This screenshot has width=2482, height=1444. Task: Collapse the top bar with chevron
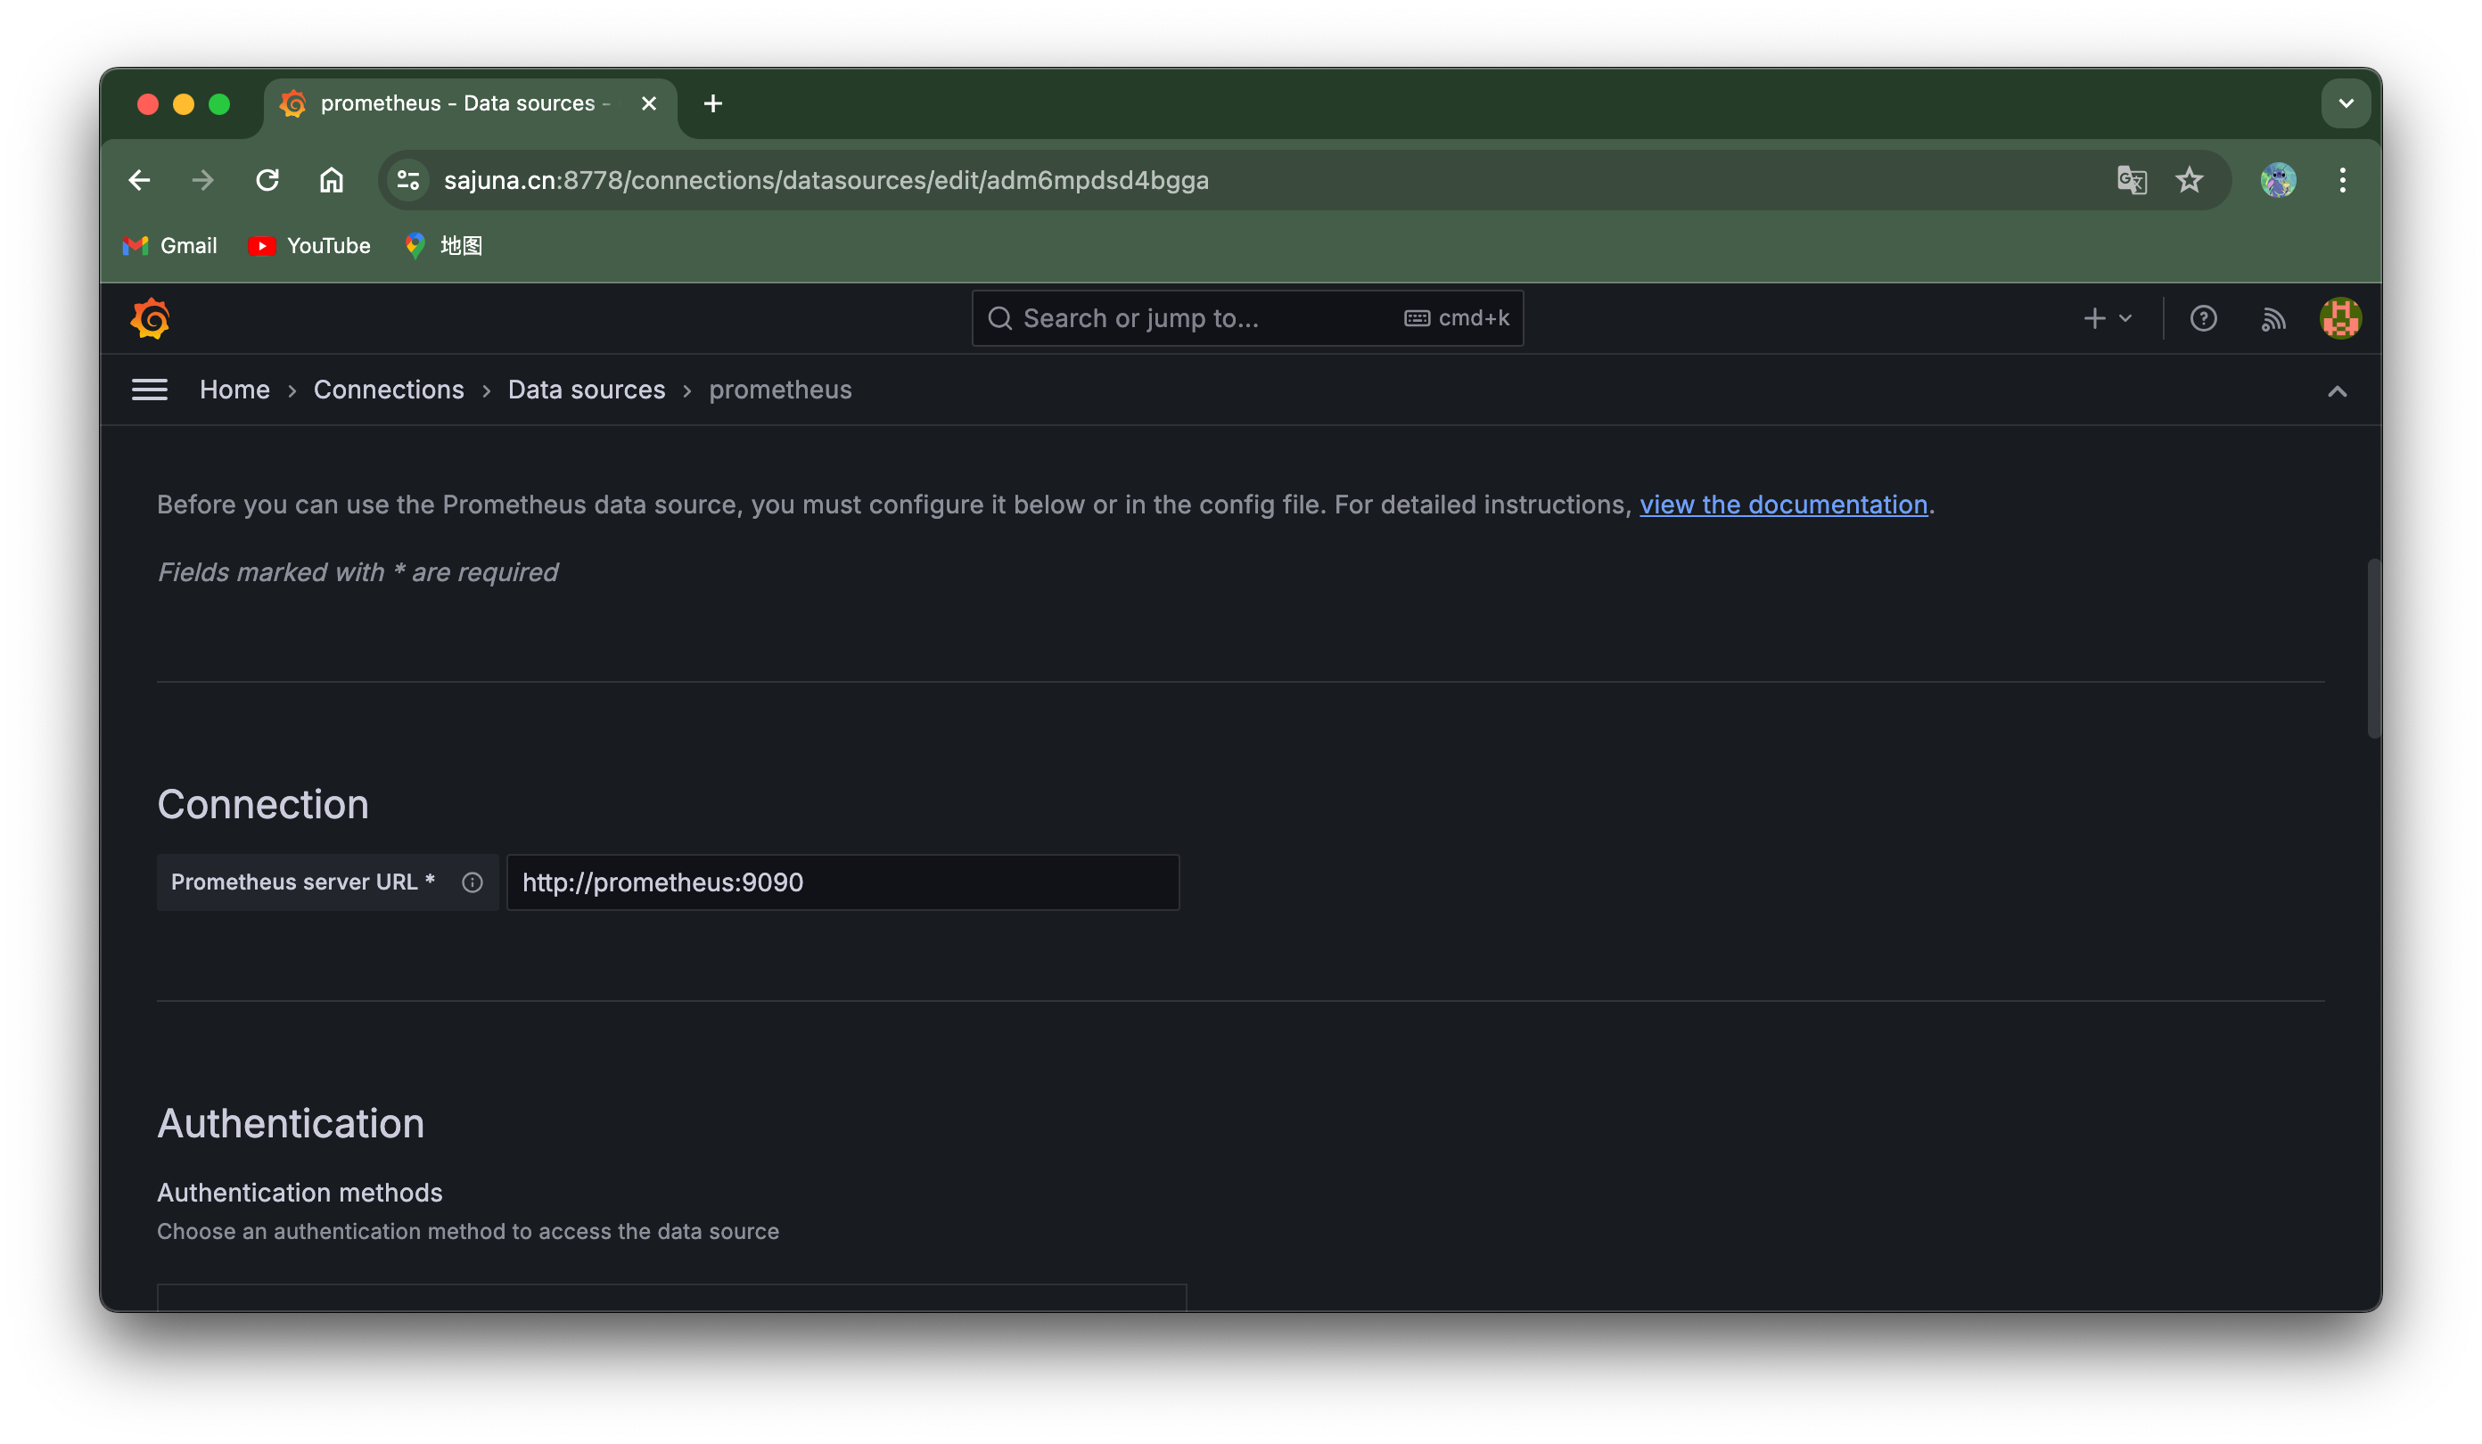(x=2336, y=392)
